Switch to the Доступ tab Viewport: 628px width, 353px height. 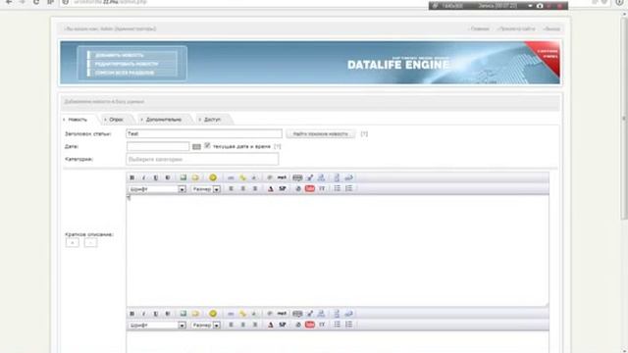pyautogui.click(x=212, y=120)
